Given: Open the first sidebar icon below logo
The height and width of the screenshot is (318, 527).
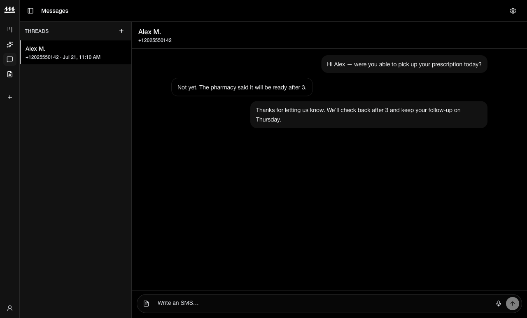Looking at the screenshot, I should point(10,30).
